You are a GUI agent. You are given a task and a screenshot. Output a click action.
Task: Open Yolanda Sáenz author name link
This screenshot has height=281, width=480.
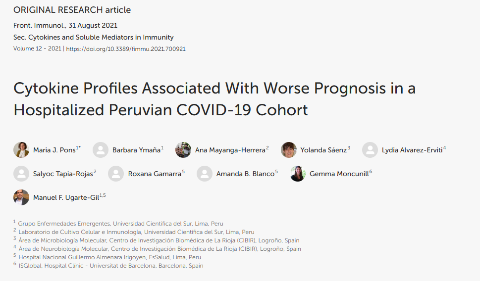pos(323,150)
